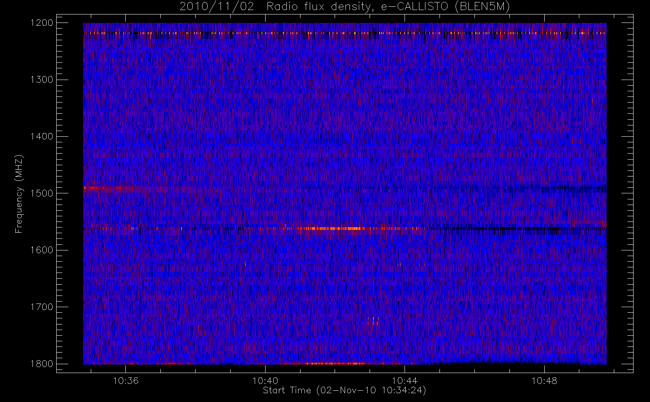Select the 1200 frequency tick label
Image resolution: width=650 pixels, height=402 pixels.
pyautogui.click(x=42, y=23)
